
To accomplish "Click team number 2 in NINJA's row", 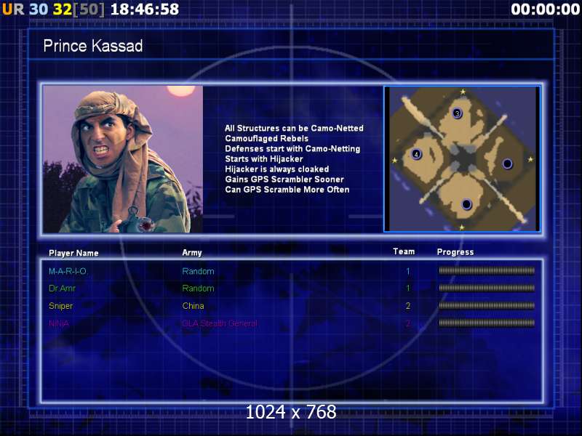I will point(408,323).
